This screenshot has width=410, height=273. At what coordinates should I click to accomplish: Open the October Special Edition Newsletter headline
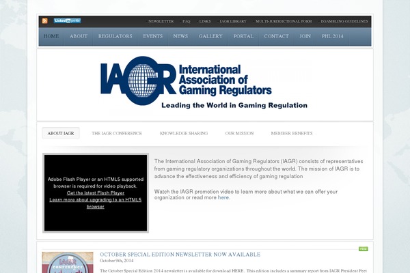(x=180, y=255)
